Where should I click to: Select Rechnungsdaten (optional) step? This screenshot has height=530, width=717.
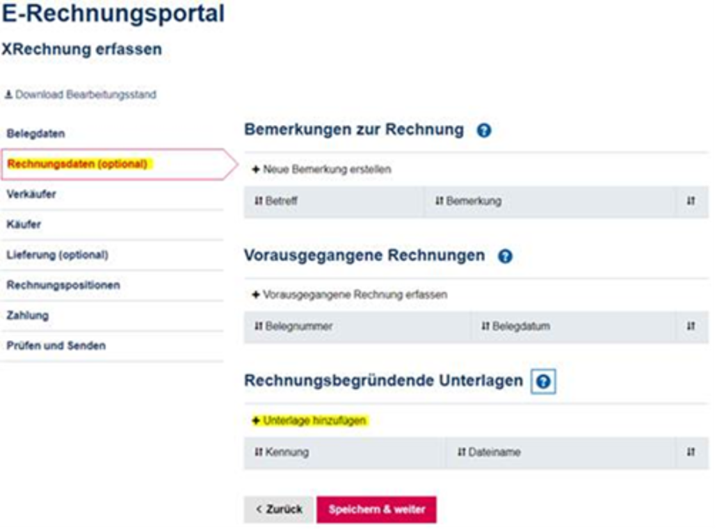(x=119, y=164)
